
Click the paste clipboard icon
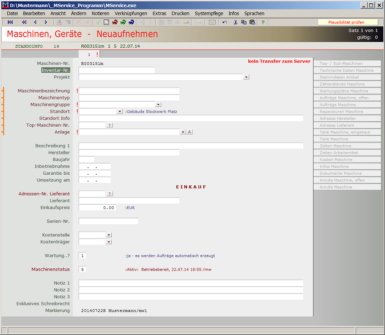[252, 22]
